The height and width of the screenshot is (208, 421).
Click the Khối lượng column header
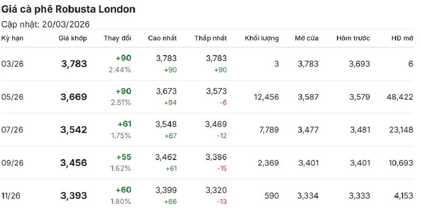coord(262,38)
